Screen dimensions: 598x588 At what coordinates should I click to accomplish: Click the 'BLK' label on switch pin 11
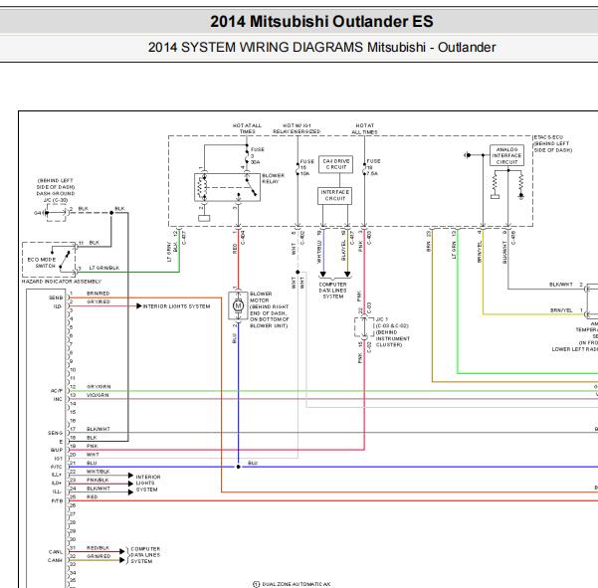pos(95,243)
